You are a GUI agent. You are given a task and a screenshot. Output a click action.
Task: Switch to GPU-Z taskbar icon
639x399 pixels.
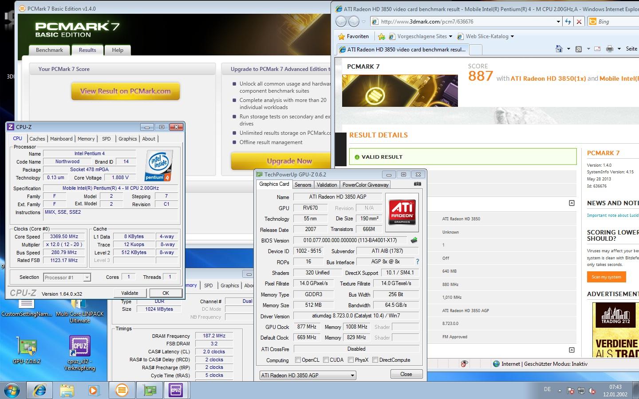point(150,390)
